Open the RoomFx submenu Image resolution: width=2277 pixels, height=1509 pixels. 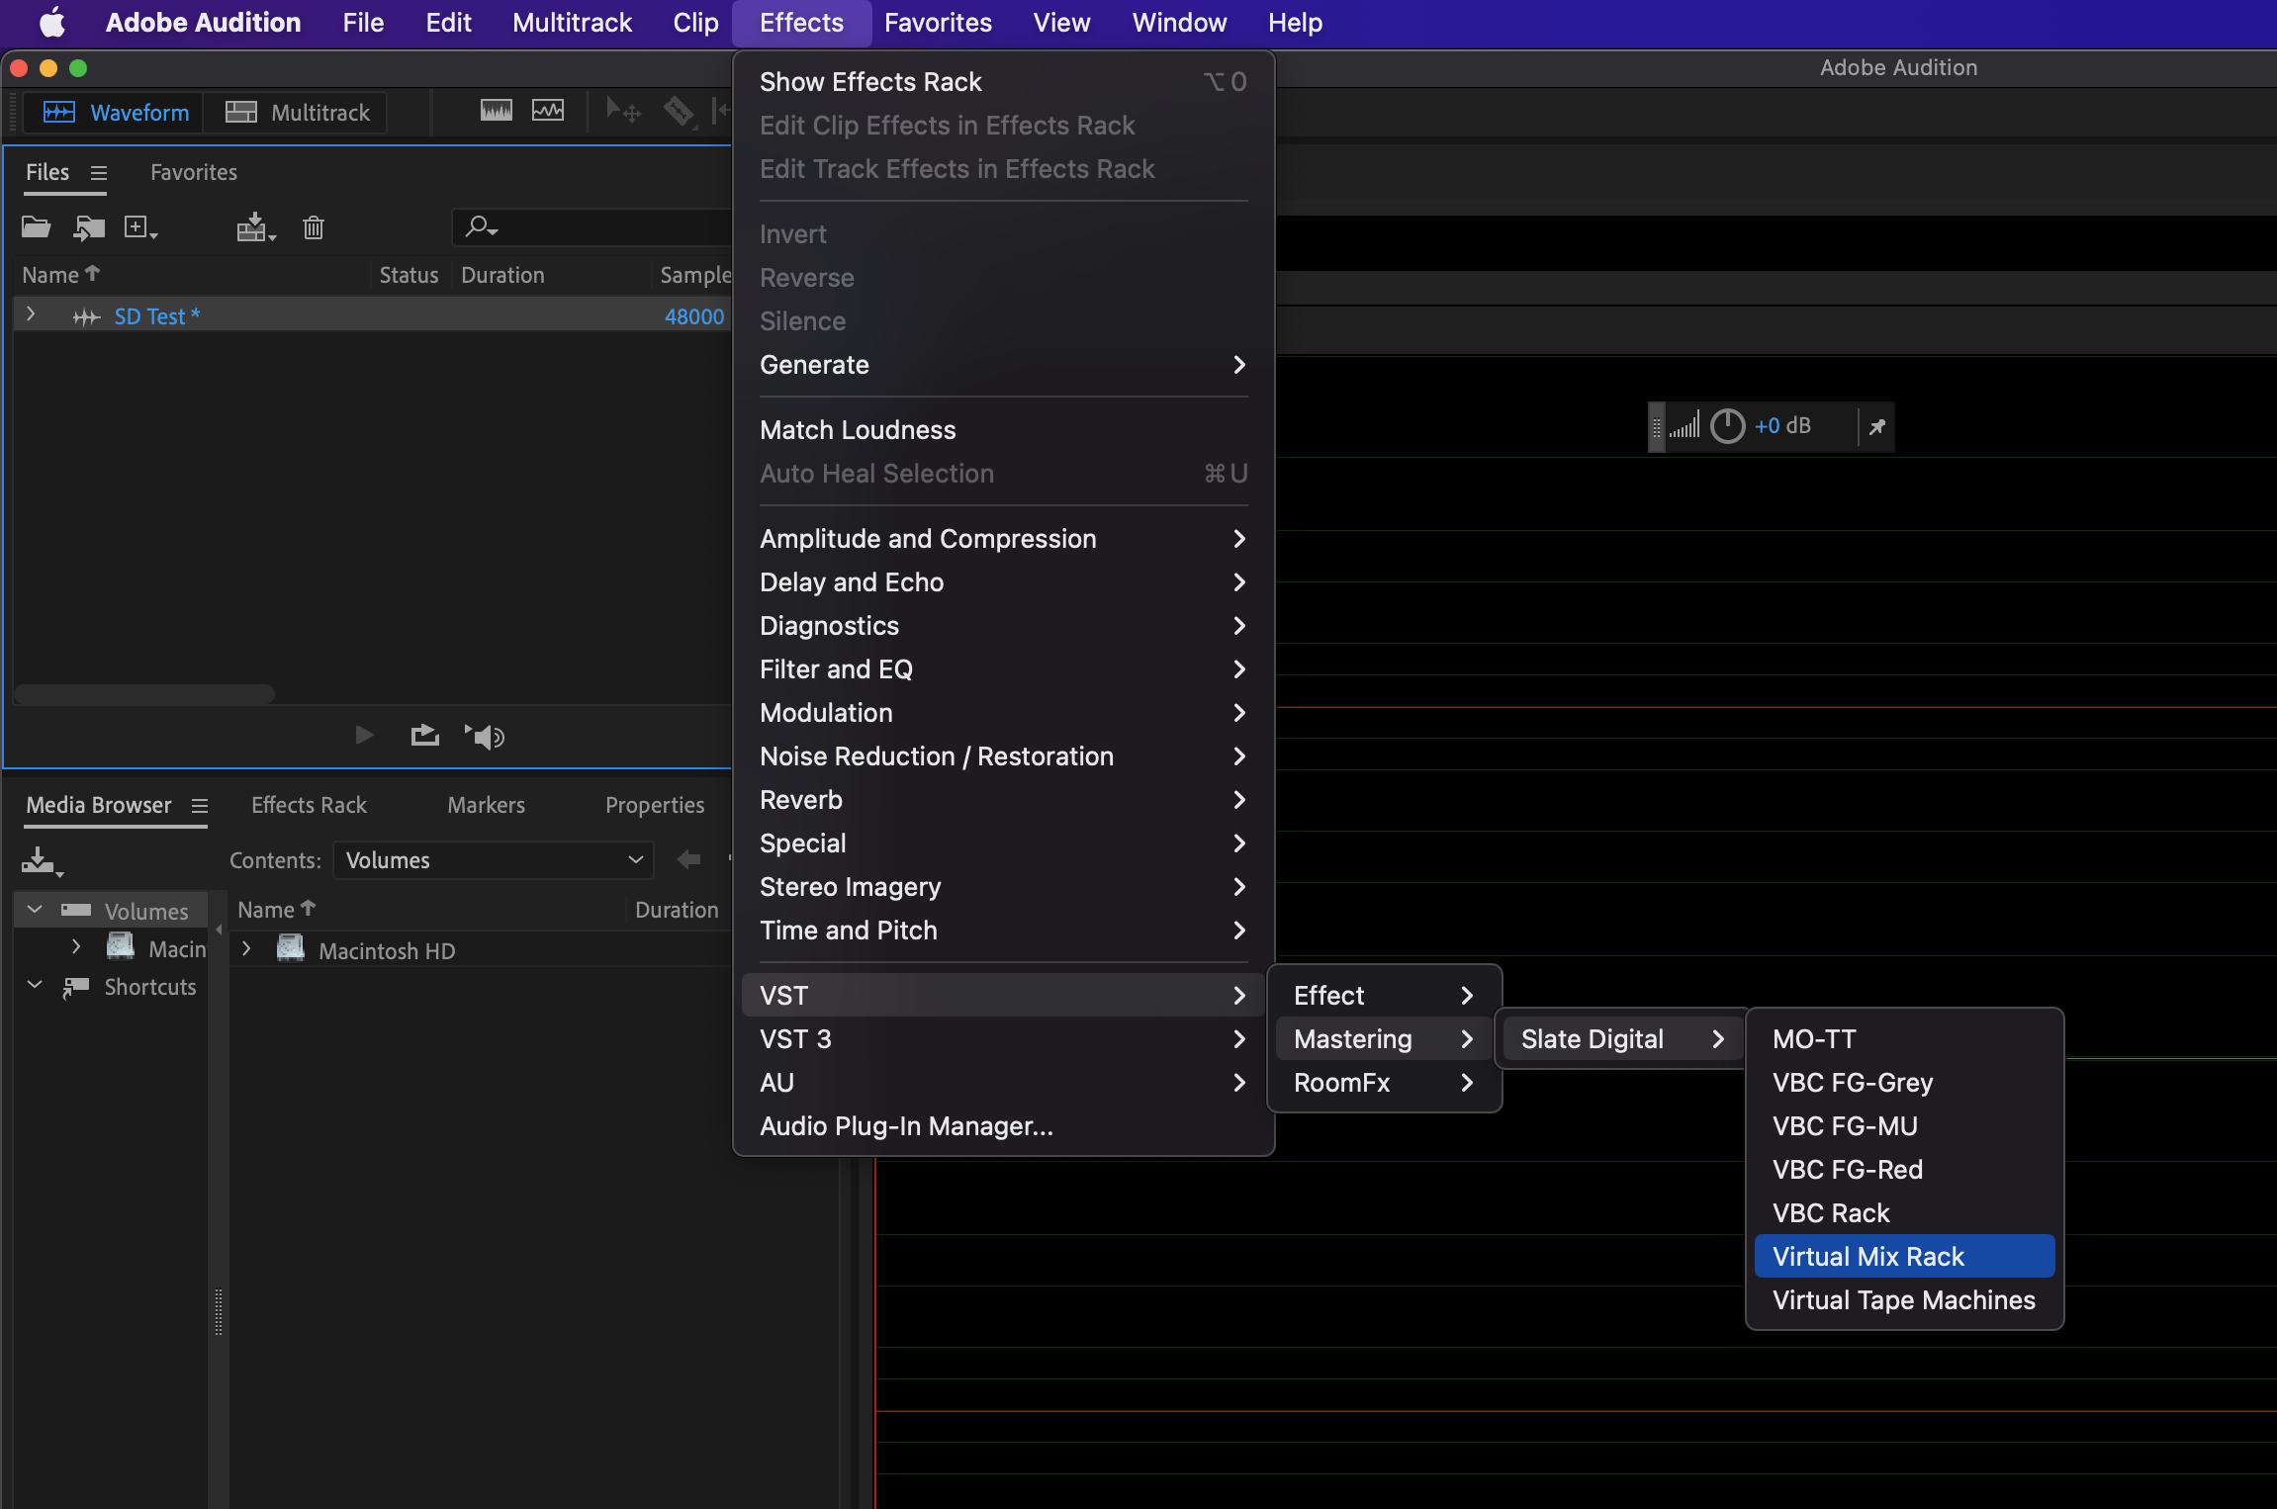pos(1384,1083)
